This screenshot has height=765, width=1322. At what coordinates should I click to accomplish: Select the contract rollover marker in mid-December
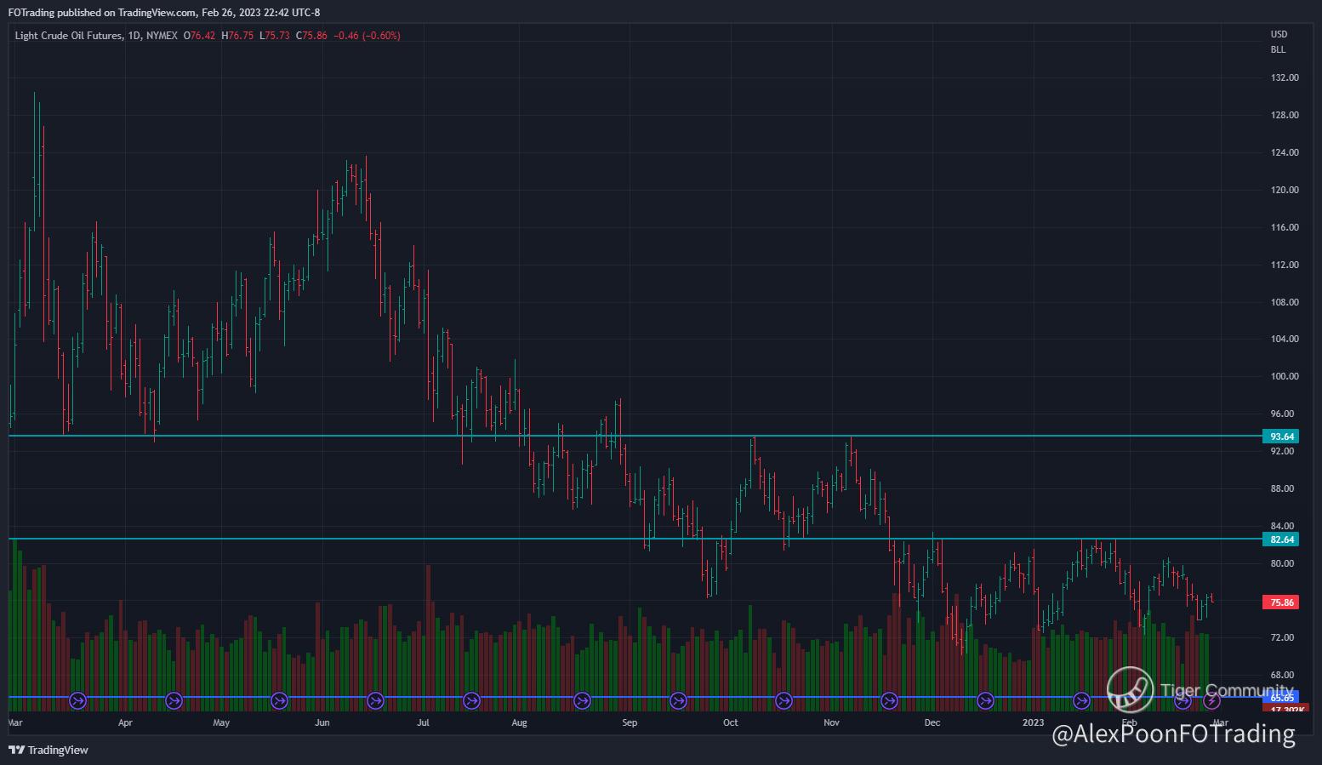(985, 701)
